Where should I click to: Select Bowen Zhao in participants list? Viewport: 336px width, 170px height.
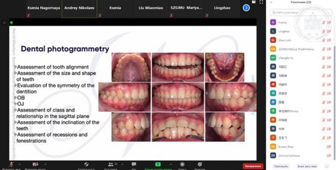point(301,147)
